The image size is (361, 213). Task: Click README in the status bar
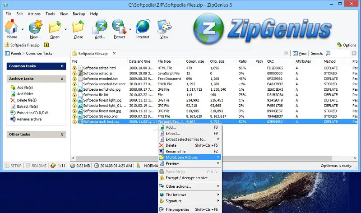pyautogui.click(x=36, y=166)
